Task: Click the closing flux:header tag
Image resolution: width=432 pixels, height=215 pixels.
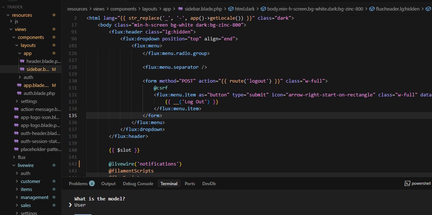Action: [x=128, y=136]
